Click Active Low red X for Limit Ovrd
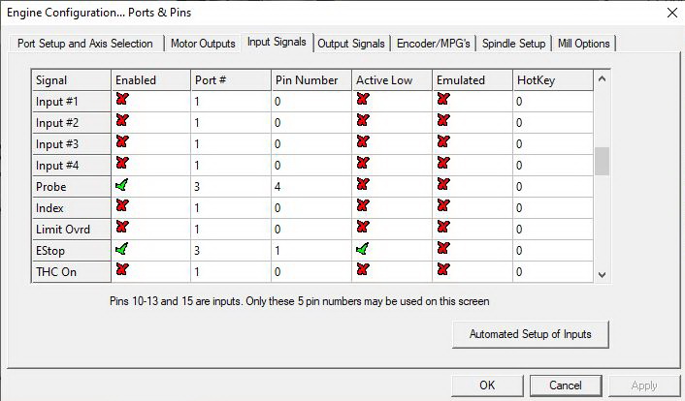The image size is (685, 401). (x=363, y=228)
